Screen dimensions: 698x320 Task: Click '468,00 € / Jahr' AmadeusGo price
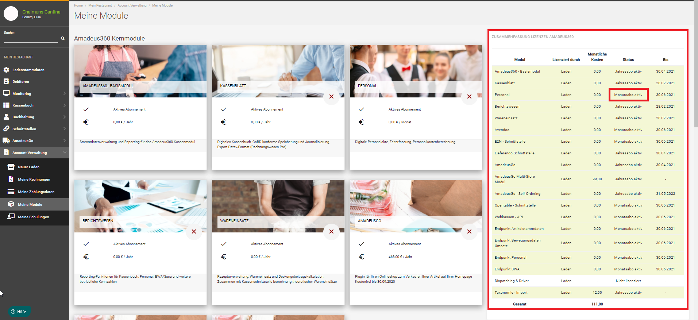[400, 257]
